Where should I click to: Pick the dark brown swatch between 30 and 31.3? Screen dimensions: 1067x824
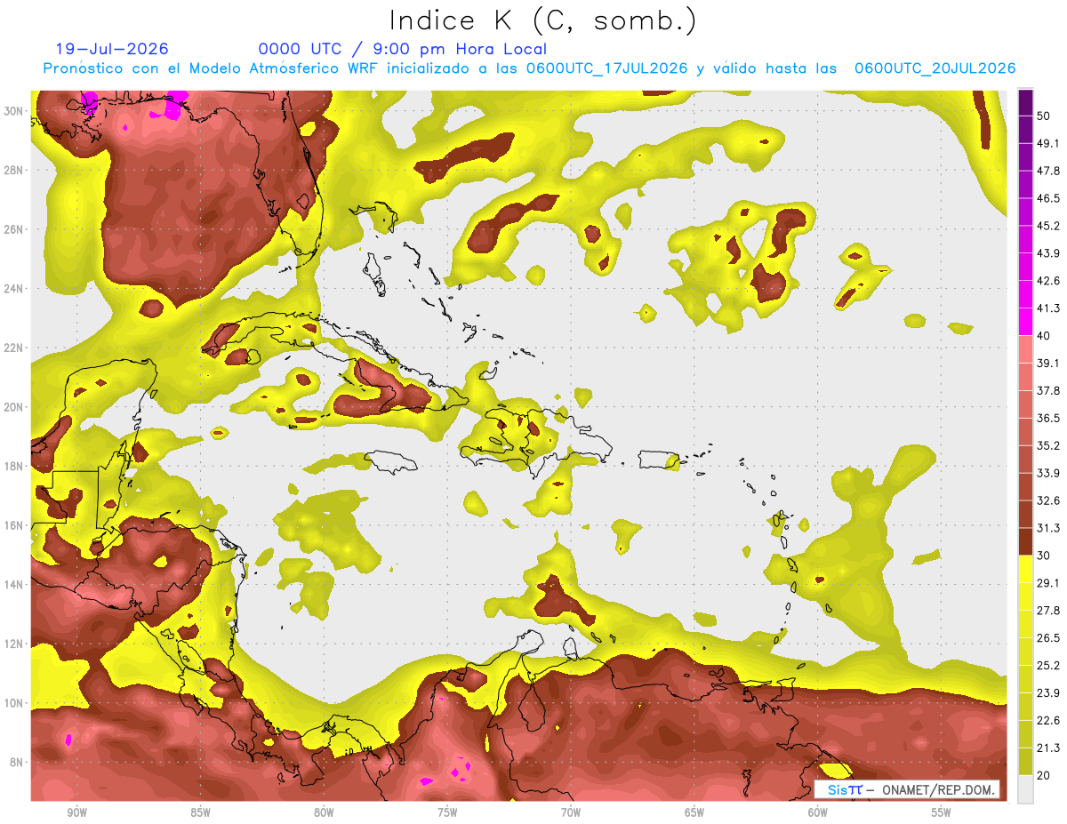tap(1025, 542)
